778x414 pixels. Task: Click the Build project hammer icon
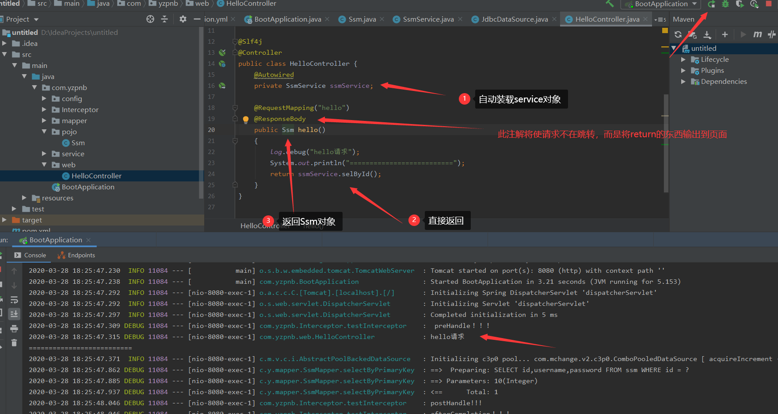pos(610,4)
